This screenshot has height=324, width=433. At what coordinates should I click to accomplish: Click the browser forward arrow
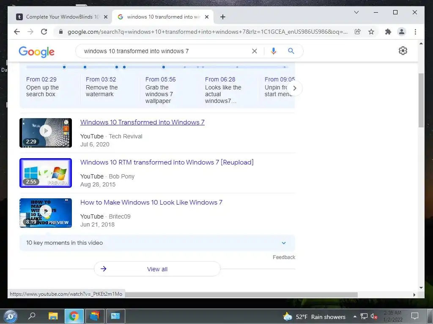coord(30,32)
